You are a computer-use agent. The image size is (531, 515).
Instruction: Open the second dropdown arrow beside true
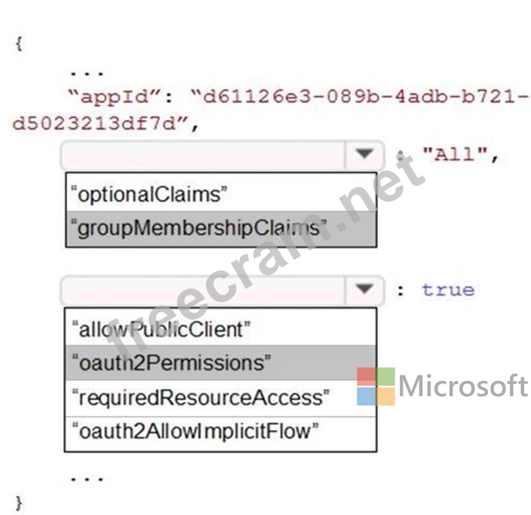[364, 290]
